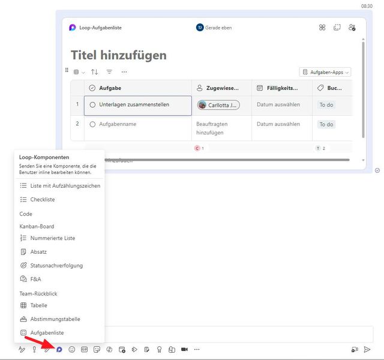The height and width of the screenshot is (360, 384).
Task: Click the TJ author avatar
Action: 200,28
